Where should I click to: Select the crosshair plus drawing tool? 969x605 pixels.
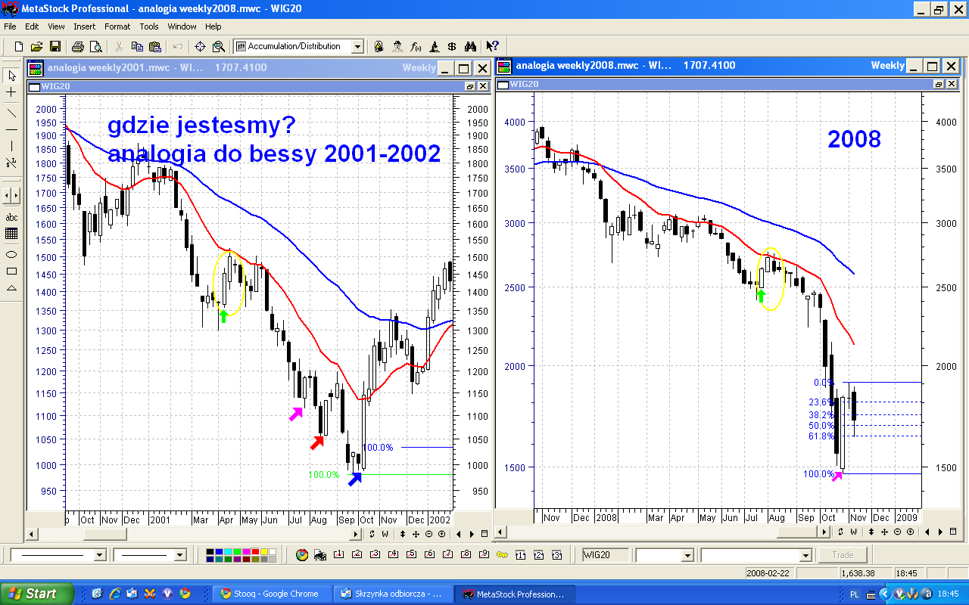[x=11, y=92]
